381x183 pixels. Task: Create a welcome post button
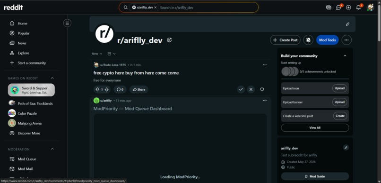point(340,116)
